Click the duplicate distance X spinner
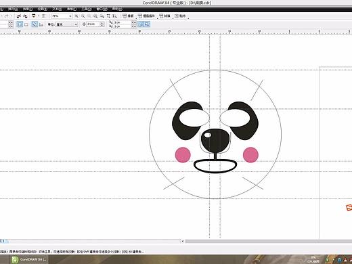Viewport: 352px width, 264px height. click(134, 22)
